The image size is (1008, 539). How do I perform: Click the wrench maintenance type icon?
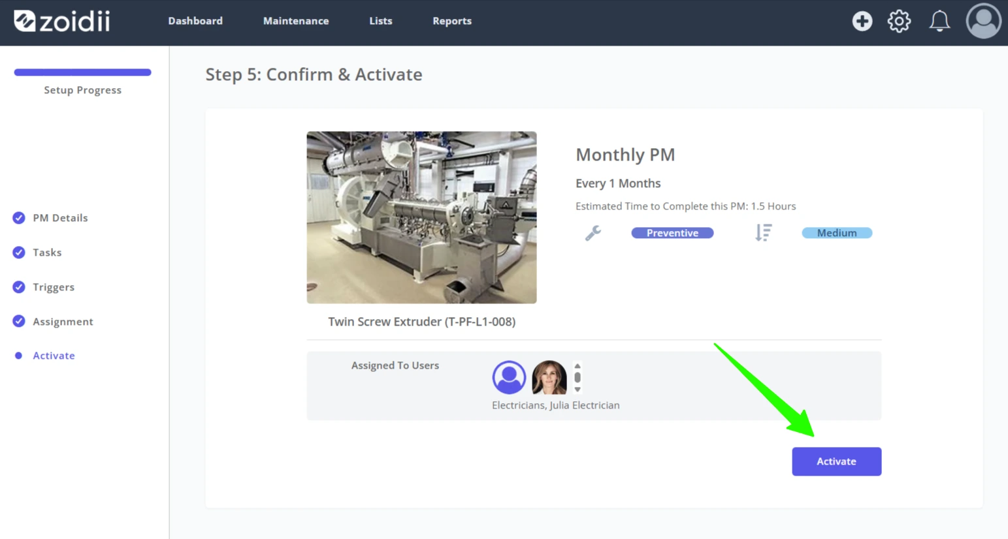pyautogui.click(x=593, y=233)
